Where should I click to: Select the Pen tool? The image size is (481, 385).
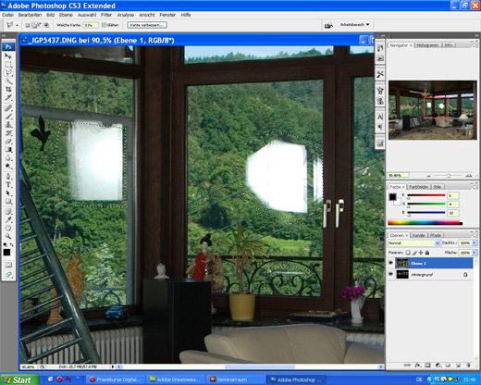pos(8,177)
